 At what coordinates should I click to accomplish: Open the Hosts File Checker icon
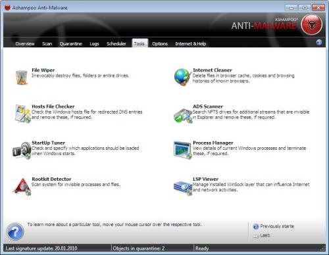point(22,114)
